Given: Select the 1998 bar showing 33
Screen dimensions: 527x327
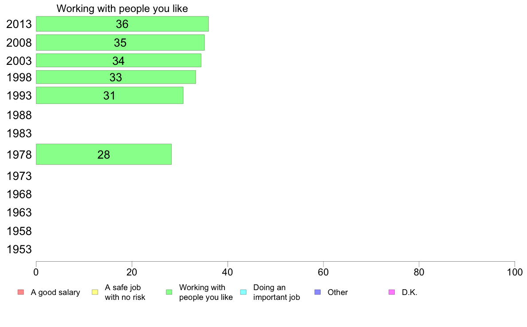Looking at the screenshot, I should (x=116, y=77).
